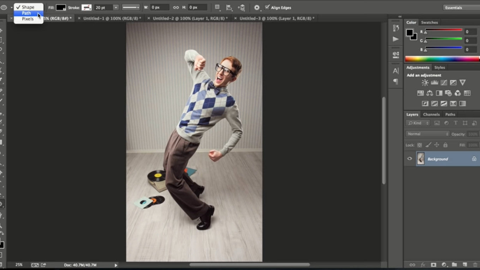Add a Color Balance adjustment
The image size is (480, 270).
[x=430, y=93]
